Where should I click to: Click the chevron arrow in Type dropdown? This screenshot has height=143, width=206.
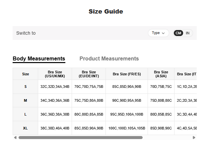(x=163, y=33)
